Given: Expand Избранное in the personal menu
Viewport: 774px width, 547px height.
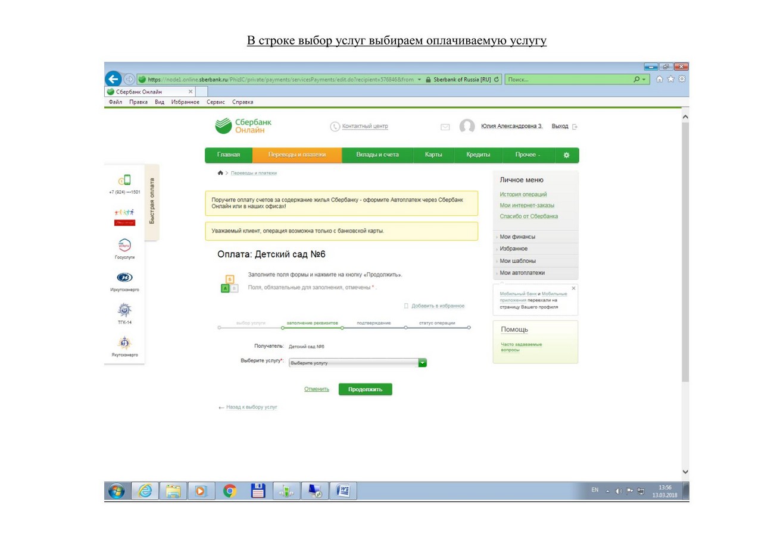Looking at the screenshot, I should tap(536, 249).
